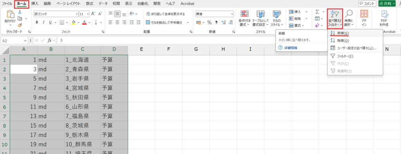Click セルを結合して中央揃え merge button
Image resolution: width=401 pixels, height=154 pixels.
(164, 22)
